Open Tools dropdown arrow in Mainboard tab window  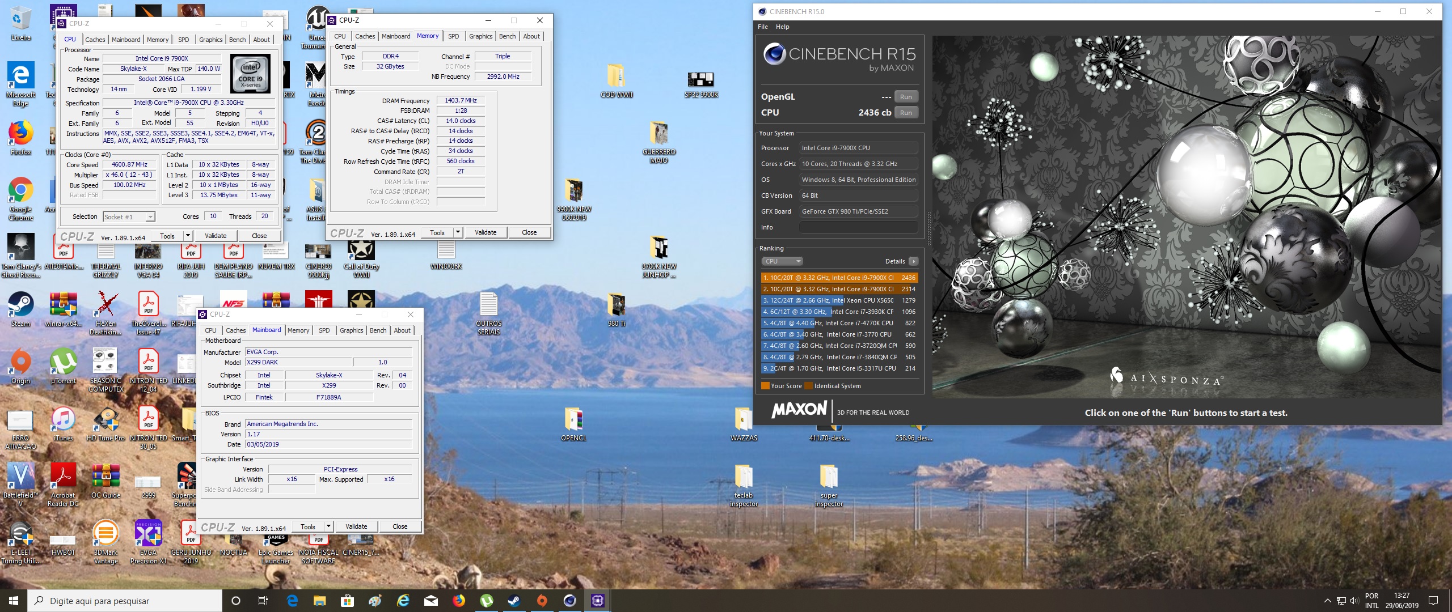click(329, 526)
